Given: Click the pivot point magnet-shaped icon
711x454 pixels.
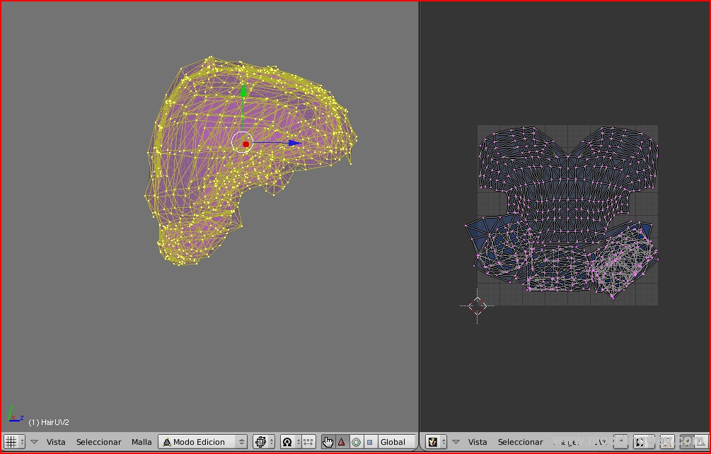Looking at the screenshot, I should tap(287, 442).
